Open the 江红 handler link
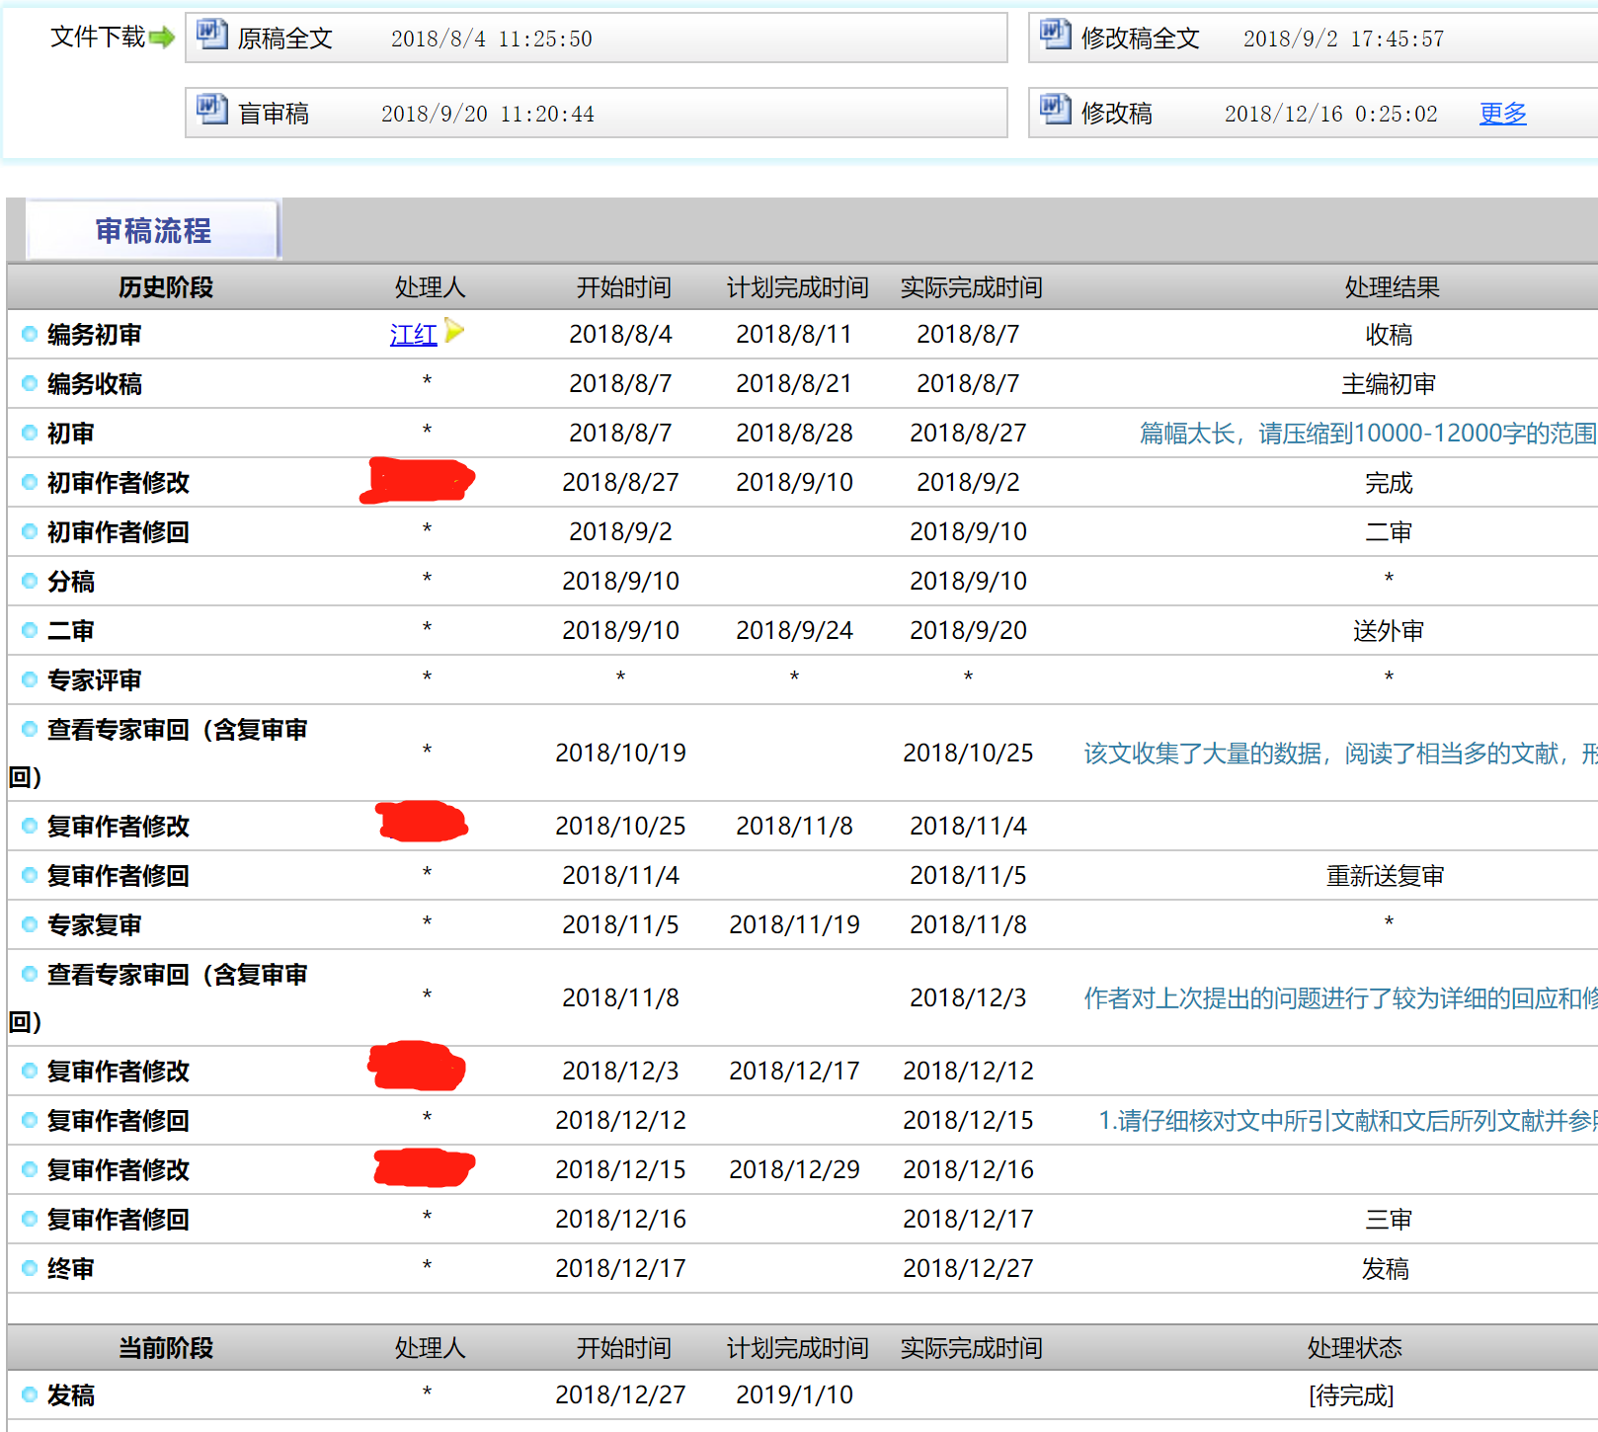 pos(414,335)
